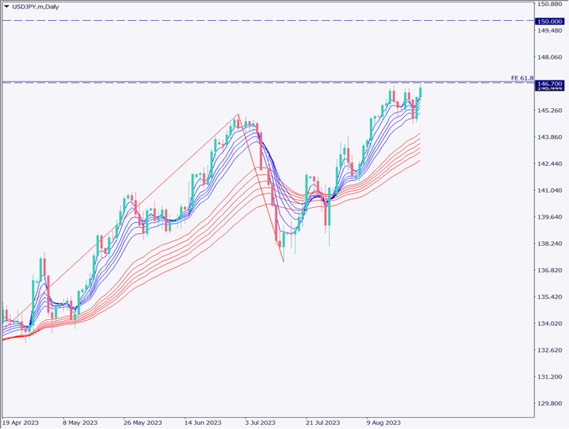Click the USDJPY.m,Daily chart title

point(36,7)
